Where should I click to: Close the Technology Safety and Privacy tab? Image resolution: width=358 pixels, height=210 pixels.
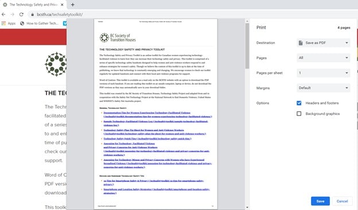62,5
